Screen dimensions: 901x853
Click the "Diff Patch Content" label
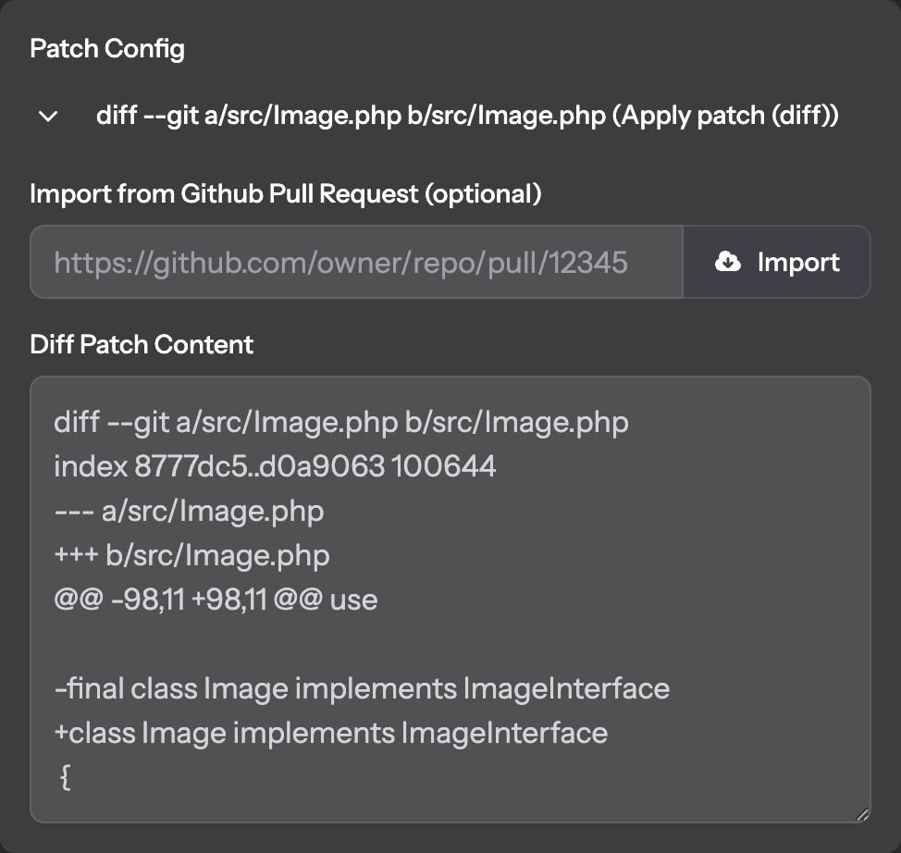[142, 344]
